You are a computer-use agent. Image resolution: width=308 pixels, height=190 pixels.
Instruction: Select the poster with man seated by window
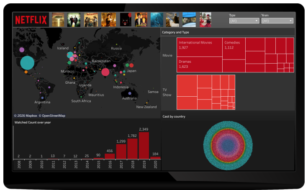(172, 20)
